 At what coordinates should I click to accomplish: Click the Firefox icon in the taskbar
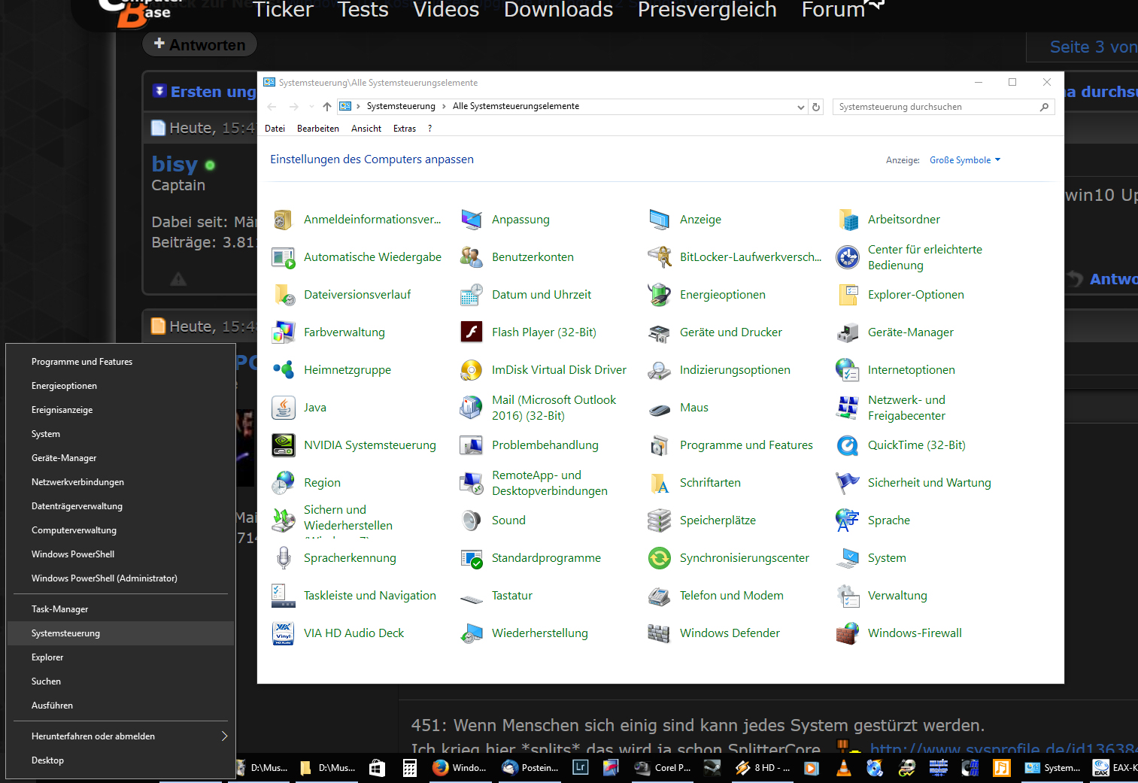441,767
